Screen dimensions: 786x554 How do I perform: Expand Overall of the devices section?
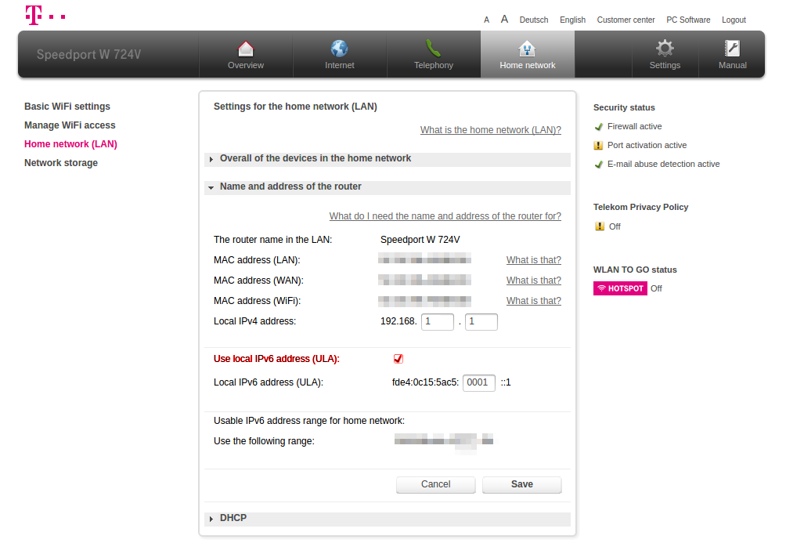(211, 159)
